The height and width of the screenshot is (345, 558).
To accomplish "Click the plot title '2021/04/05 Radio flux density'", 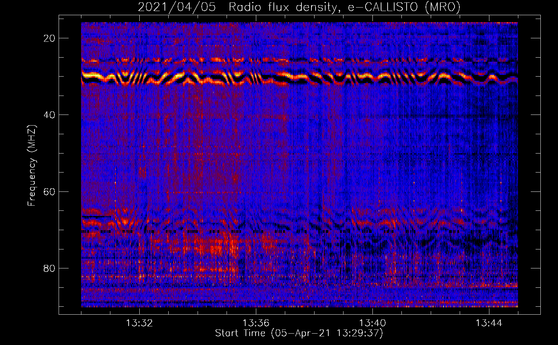I will (x=299, y=7).
